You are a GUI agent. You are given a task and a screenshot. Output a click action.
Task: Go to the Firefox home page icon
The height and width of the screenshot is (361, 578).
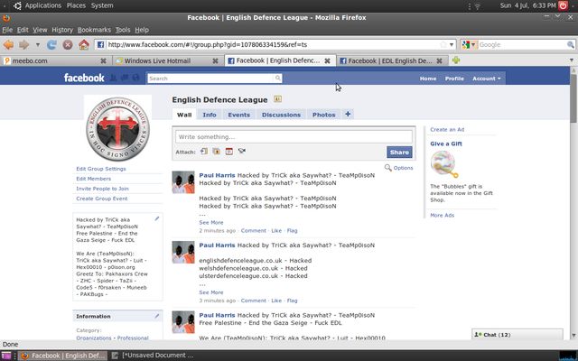click(83, 44)
